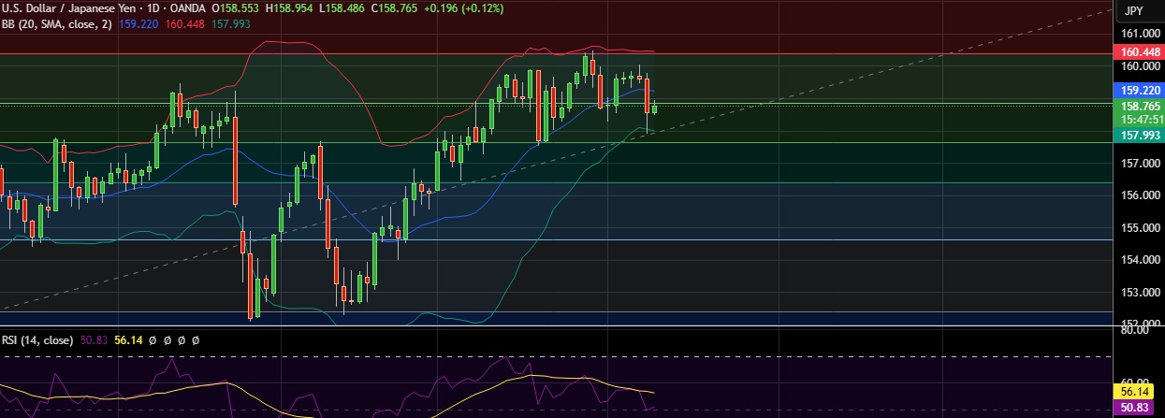Click the yellow 56.14 value in RSI legend
This screenshot has height=418, width=1165.
[128, 341]
